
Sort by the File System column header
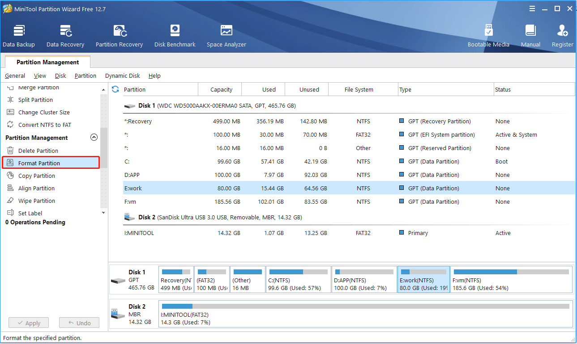coord(363,89)
